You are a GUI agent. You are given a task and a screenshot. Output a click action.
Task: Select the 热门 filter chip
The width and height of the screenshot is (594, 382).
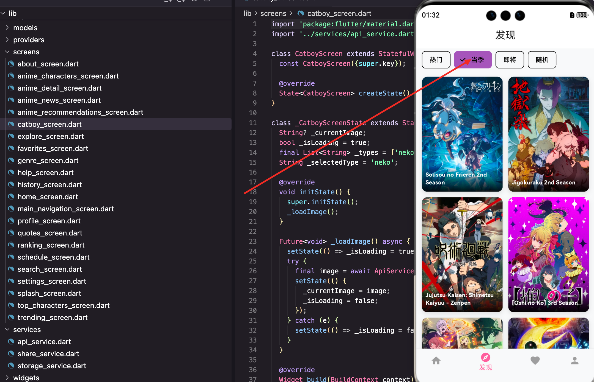pyautogui.click(x=436, y=60)
